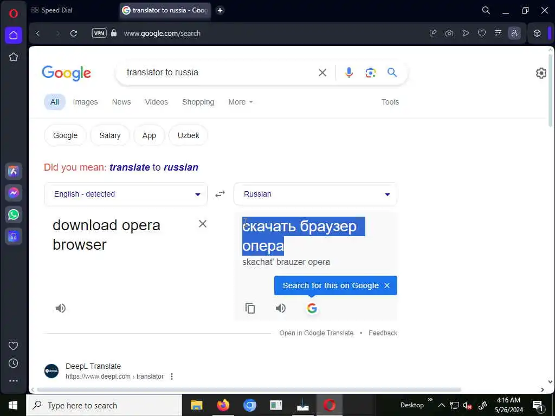Clear the source text 'download opera browser'
The width and height of the screenshot is (555, 416).
pos(203,224)
